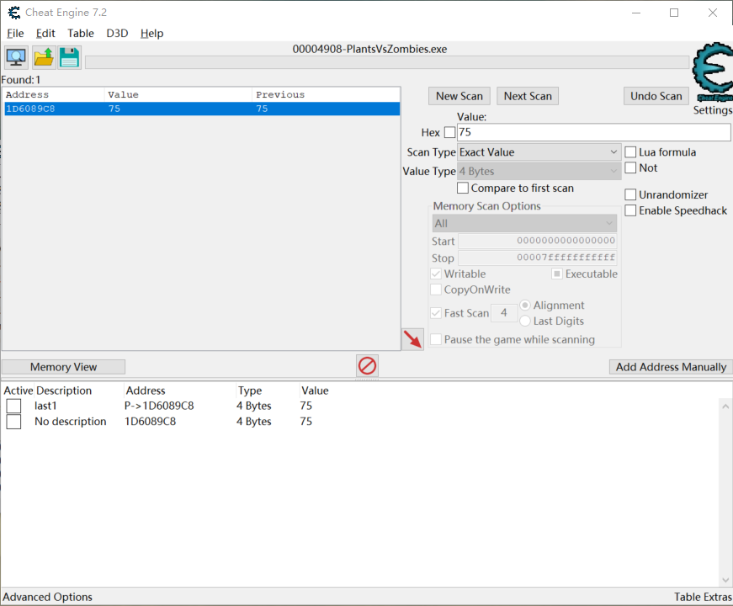Open the D3D menu
Viewport: 733px width, 606px height.
(117, 33)
